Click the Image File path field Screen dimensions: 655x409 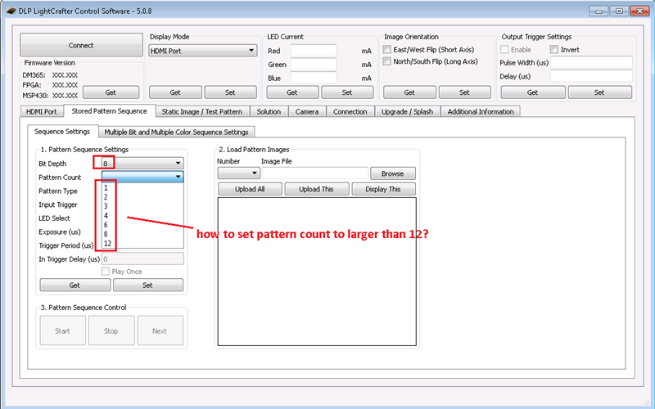315,173
